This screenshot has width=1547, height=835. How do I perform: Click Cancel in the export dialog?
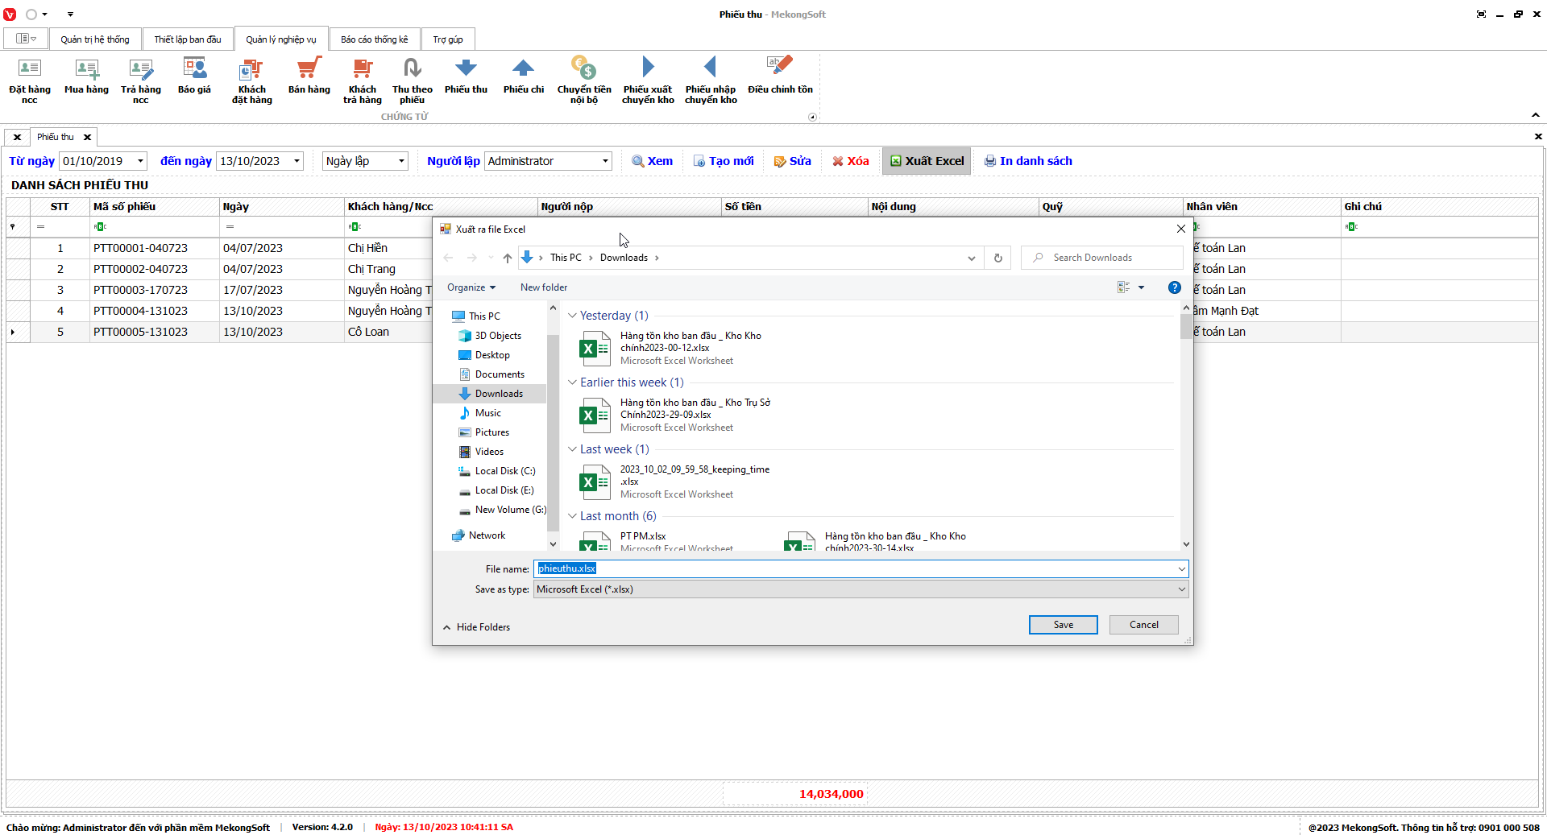1143,625
